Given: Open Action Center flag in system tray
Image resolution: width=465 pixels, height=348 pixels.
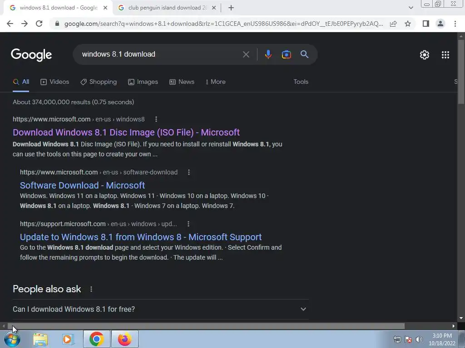Looking at the screenshot, I should (408, 339).
